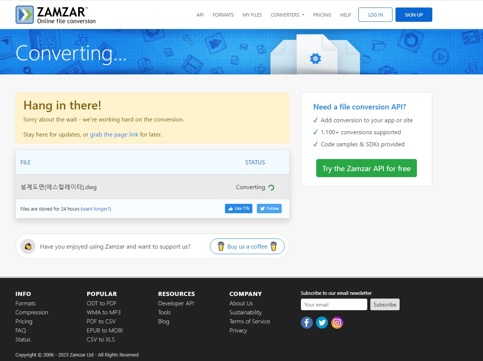Open the ODT to PDF link

(x=102, y=303)
